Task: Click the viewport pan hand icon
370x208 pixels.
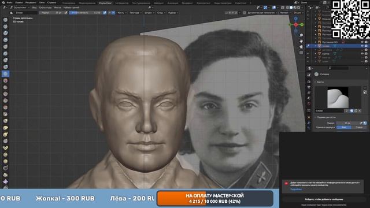Action: [301, 41]
